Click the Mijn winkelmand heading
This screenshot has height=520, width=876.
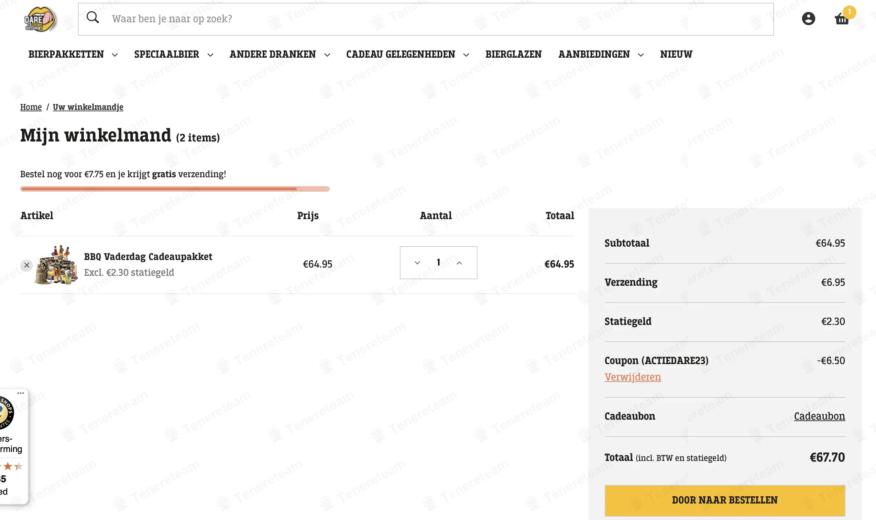click(x=95, y=136)
